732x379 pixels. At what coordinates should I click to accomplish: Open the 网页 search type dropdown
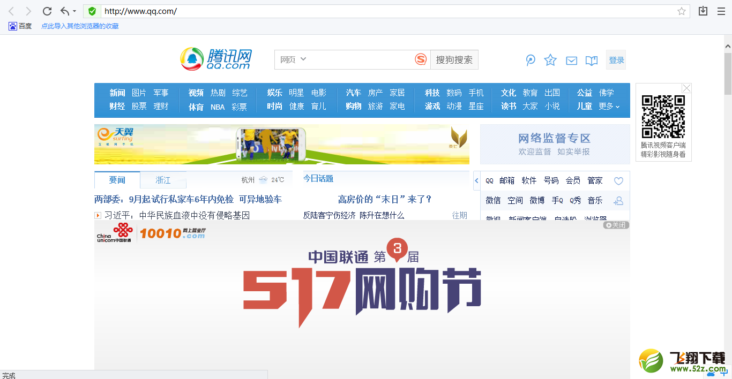pos(293,59)
